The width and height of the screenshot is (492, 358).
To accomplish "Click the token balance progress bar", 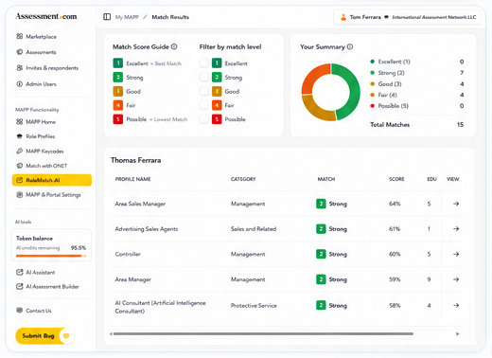I will (51, 256).
